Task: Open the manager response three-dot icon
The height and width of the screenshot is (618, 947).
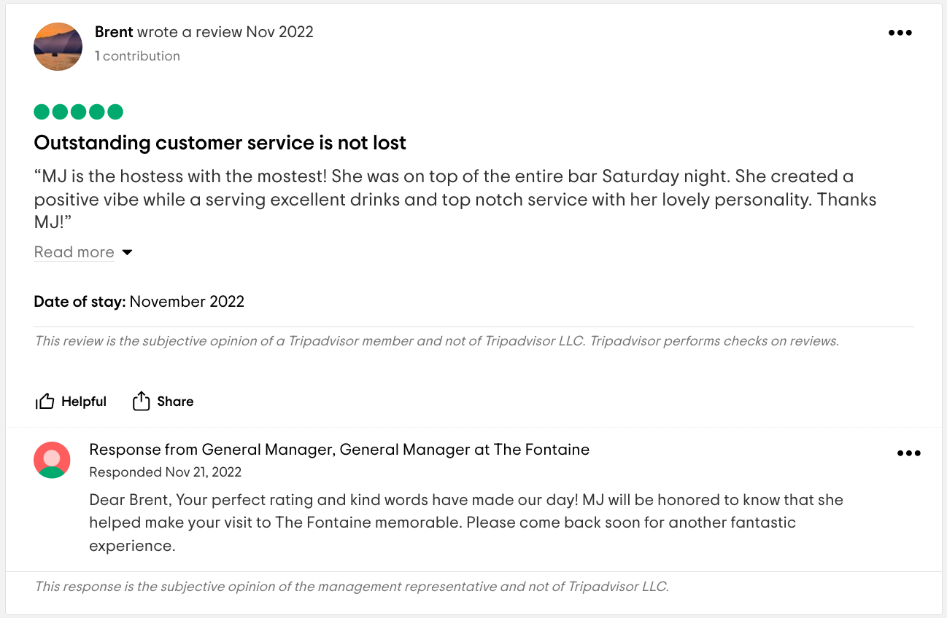Action: click(909, 453)
